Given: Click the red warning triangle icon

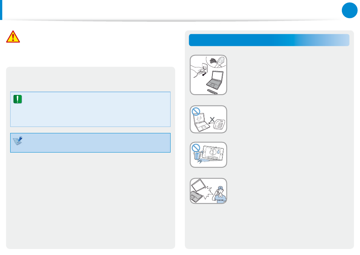Looking at the screenshot, I should (x=13, y=37).
